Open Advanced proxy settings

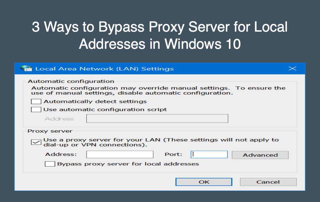tap(260, 155)
